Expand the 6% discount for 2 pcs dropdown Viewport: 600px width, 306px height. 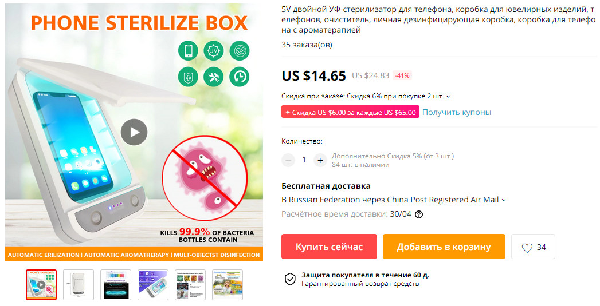(448, 96)
